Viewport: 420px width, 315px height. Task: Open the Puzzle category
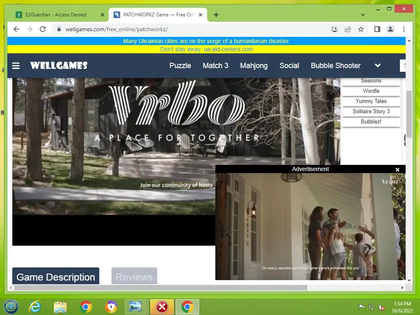180,66
